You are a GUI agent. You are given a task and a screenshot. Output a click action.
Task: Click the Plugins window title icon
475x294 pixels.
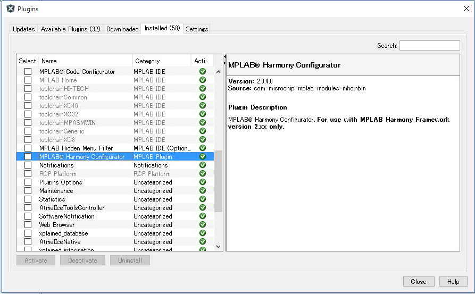click(10, 9)
